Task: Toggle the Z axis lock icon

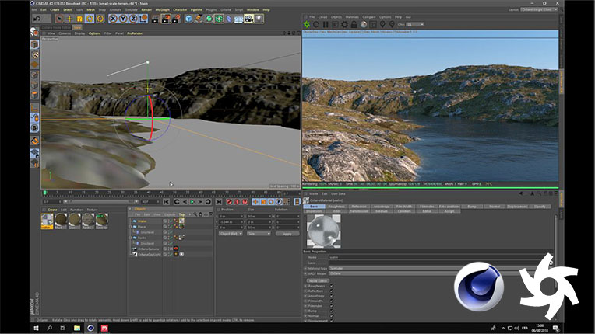Action: point(134,18)
